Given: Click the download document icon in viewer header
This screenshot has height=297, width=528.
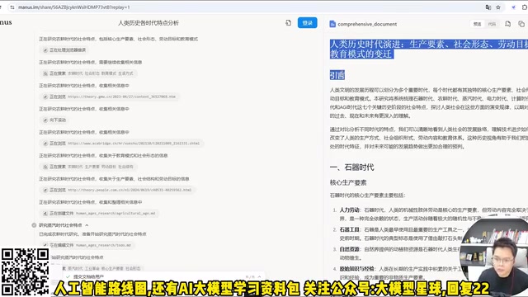Looking at the screenshot, I should click(x=508, y=24).
